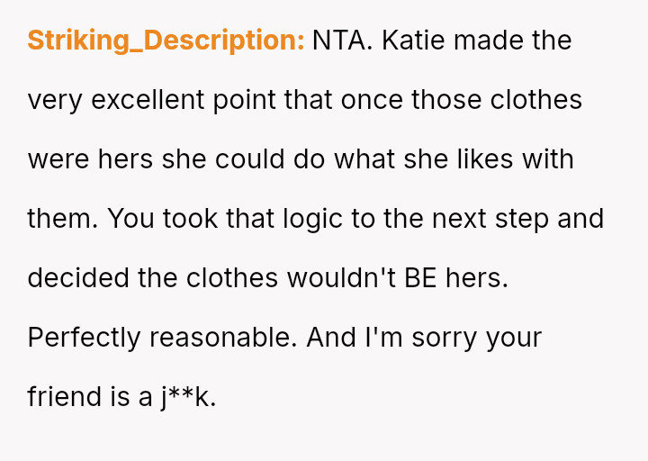
Task: Click the word 'friend' on the last line
Action: [x=65, y=396]
